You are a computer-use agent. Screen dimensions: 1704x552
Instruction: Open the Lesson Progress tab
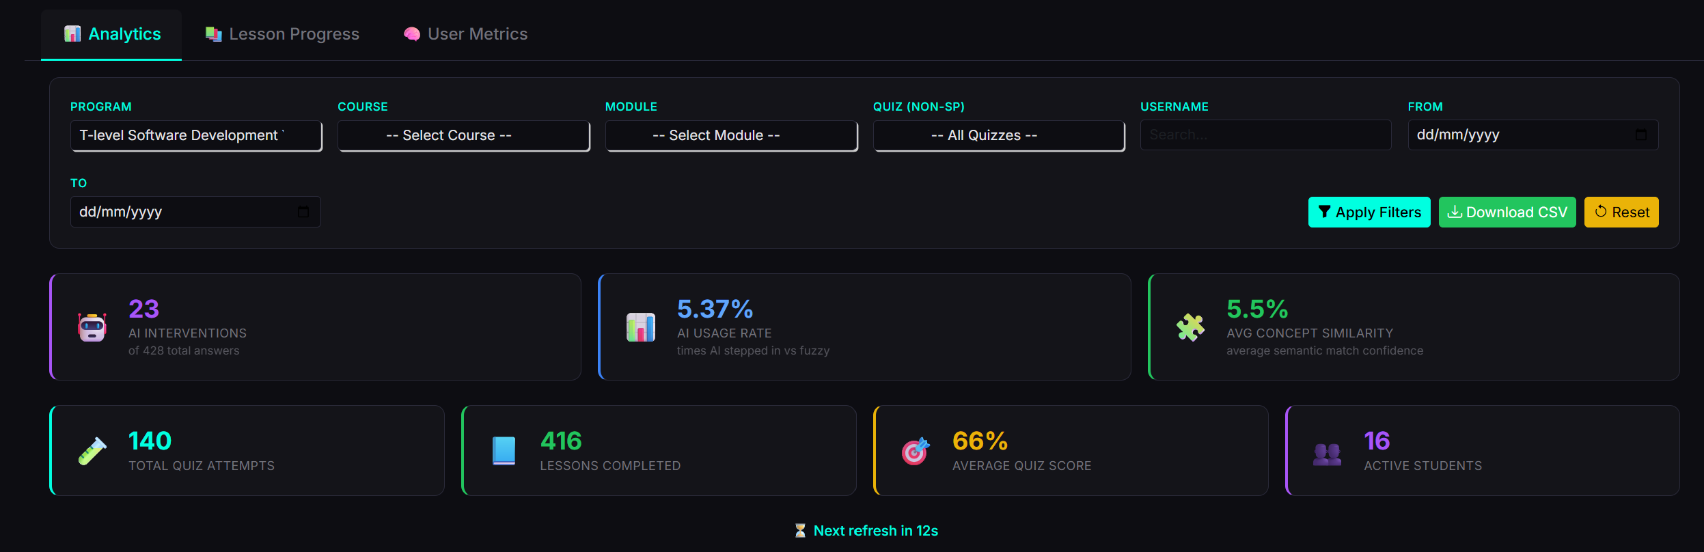click(282, 34)
